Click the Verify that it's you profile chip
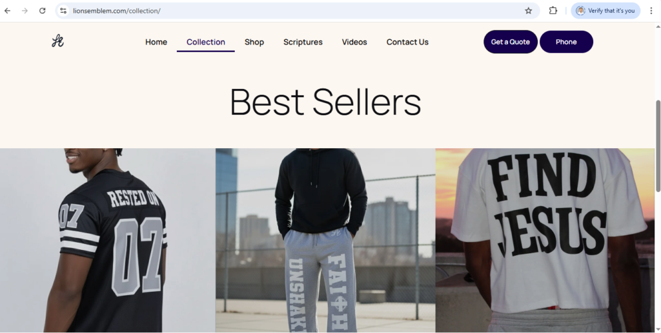661x333 pixels. 605,11
